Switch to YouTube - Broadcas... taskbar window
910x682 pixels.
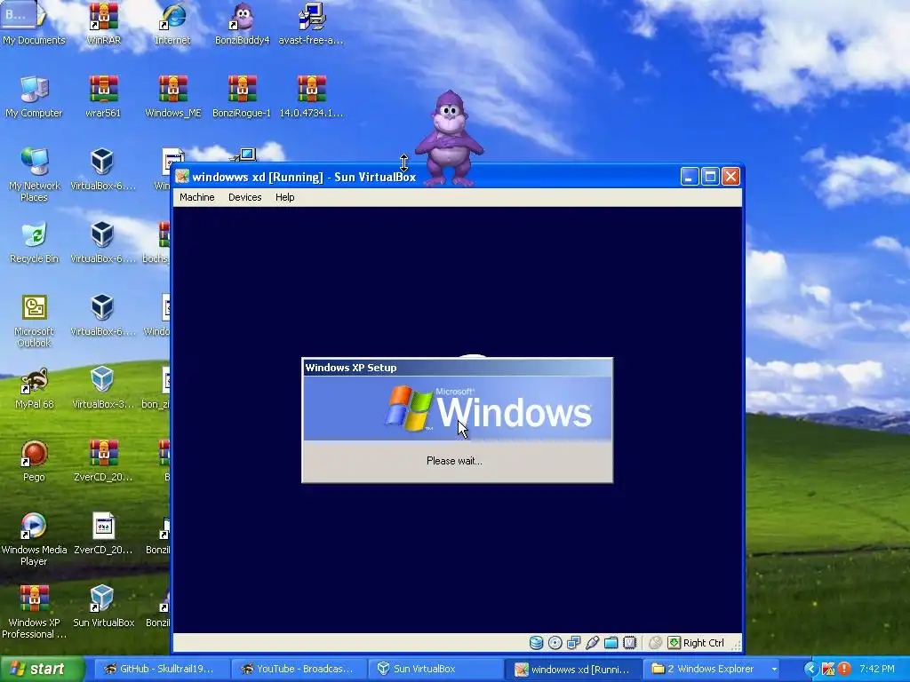pyautogui.click(x=297, y=669)
